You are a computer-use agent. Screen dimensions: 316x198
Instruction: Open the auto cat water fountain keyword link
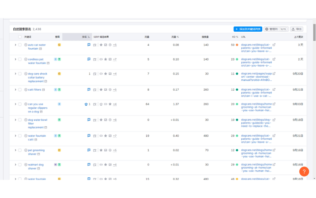[37, 47]
